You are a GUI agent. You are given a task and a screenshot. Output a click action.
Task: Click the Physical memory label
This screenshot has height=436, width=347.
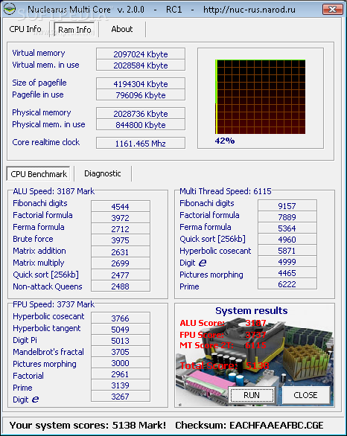[x=42, y=112]
